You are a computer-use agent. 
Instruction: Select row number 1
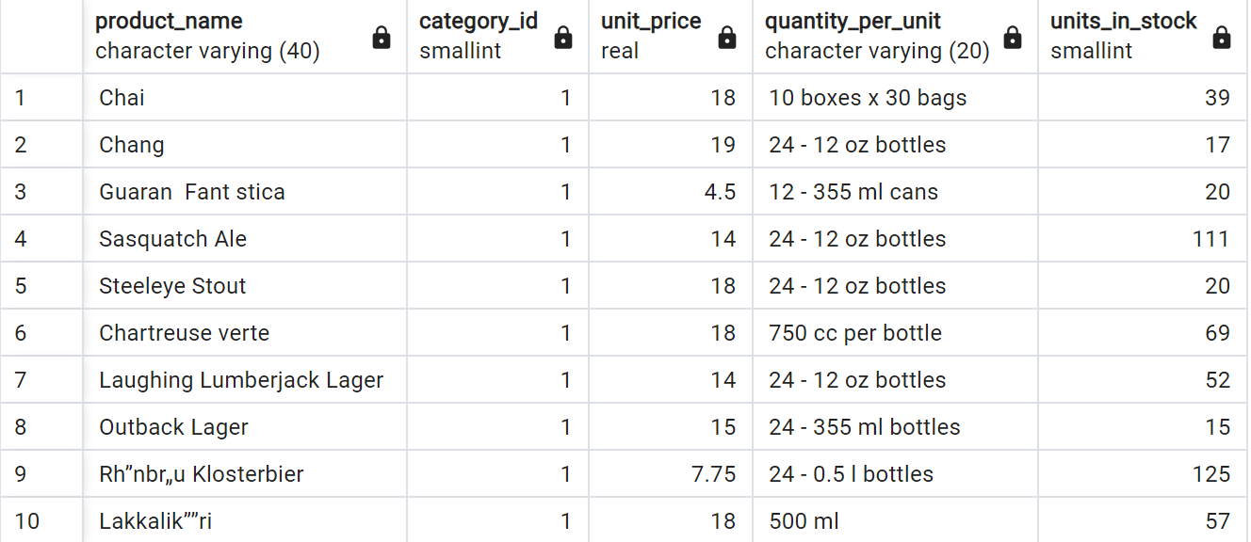pos(41,98)
